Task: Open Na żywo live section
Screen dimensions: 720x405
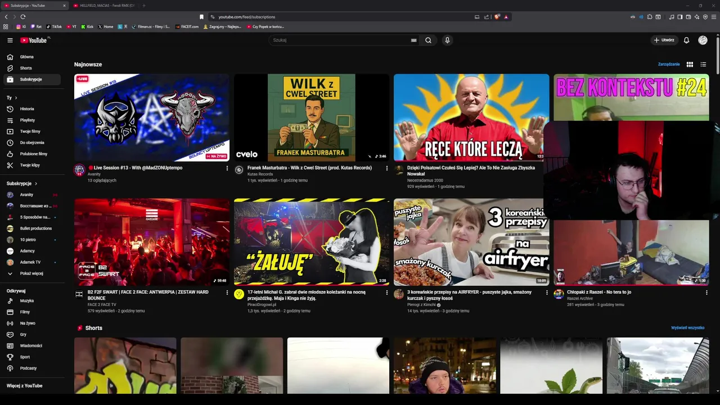Action: click(x=33, y=323)
